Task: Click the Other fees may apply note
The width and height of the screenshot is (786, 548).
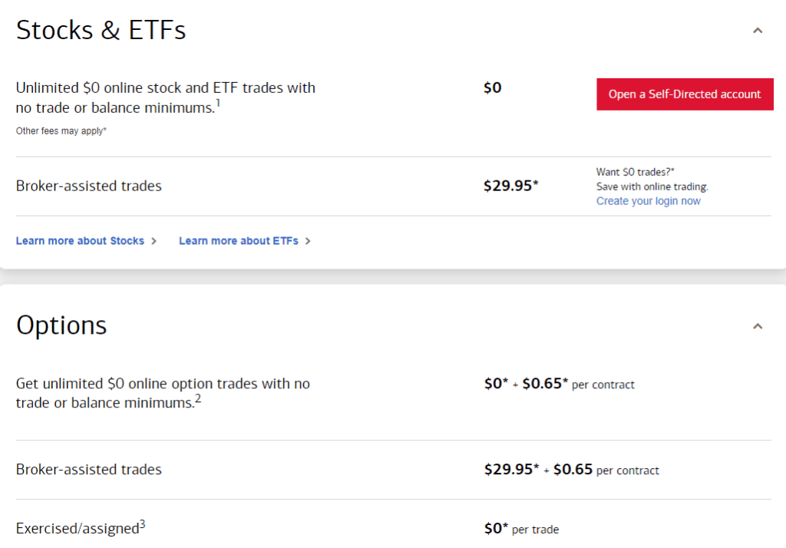Action: coord(61,131)
